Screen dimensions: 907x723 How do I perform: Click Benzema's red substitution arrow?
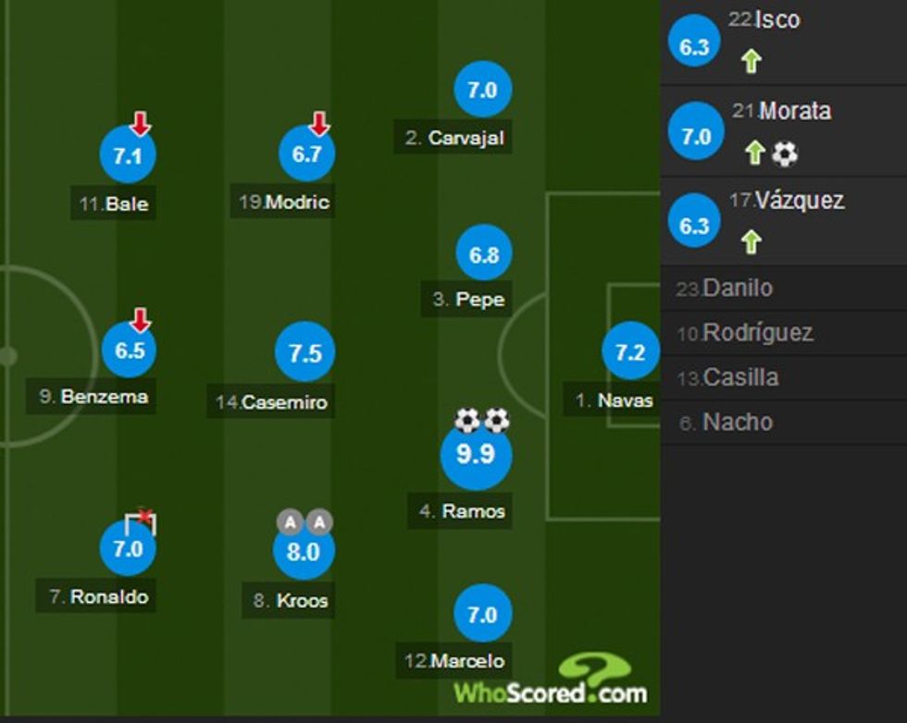[140, 321]
